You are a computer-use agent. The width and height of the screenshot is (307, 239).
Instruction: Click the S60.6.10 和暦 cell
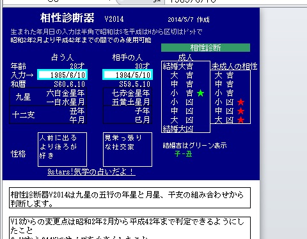(69, 84)
